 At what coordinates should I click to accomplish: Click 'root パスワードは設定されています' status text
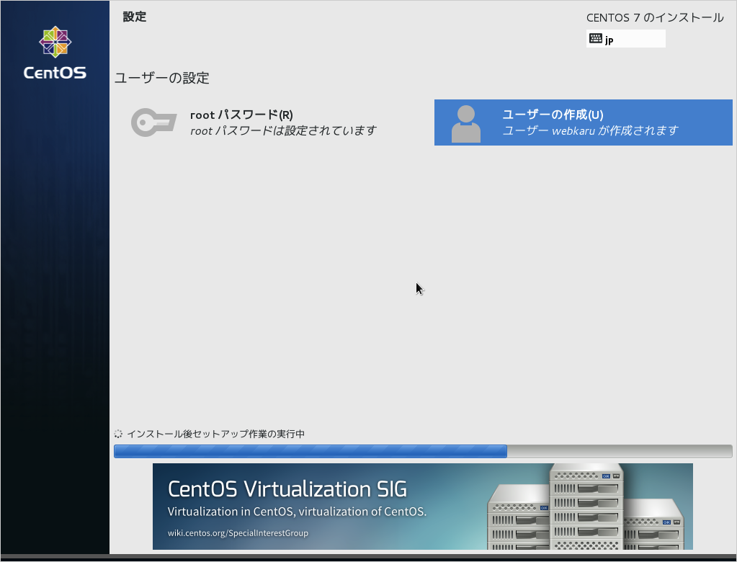coord(283,130)
